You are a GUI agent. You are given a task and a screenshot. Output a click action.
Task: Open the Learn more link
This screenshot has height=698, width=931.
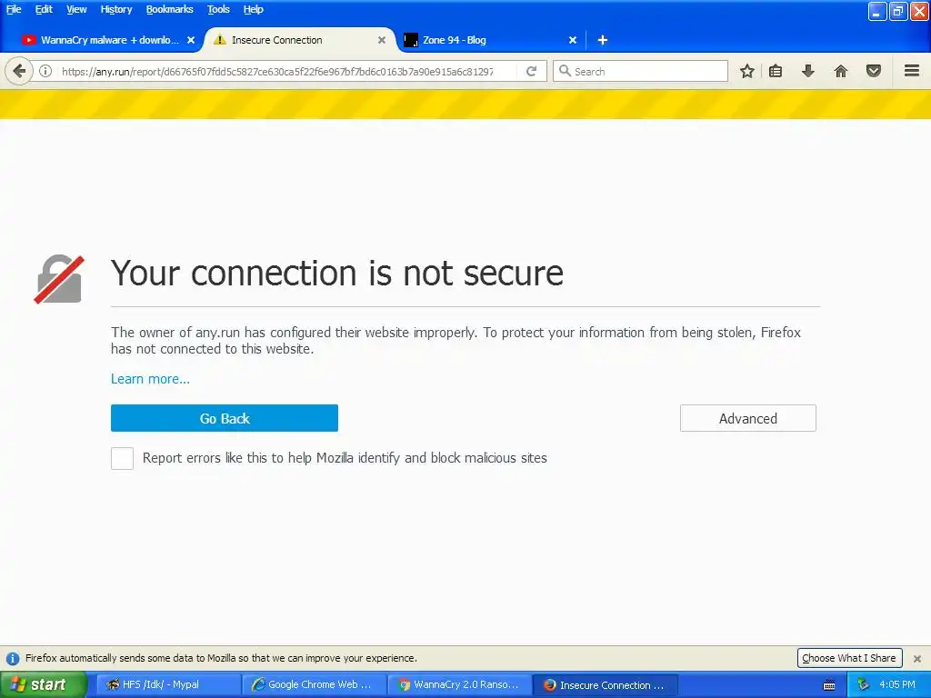[150, 379]
